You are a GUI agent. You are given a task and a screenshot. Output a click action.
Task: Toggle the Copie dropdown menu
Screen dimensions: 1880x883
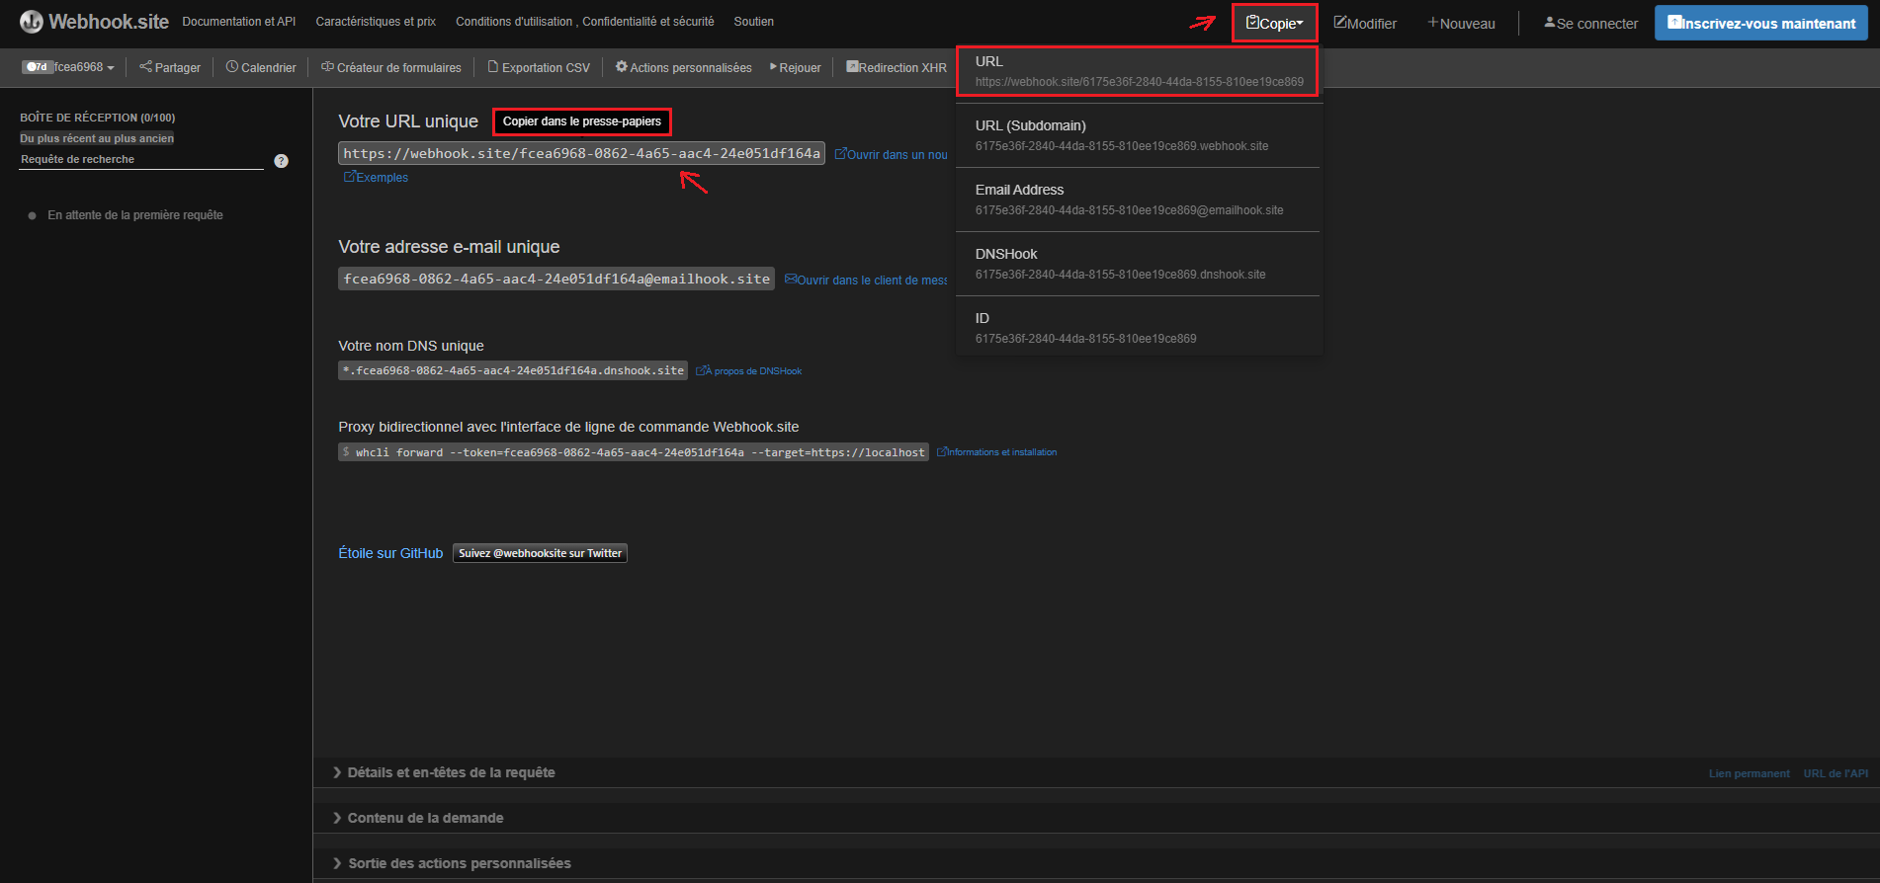pyautogui.click(x=1274, y=23)
